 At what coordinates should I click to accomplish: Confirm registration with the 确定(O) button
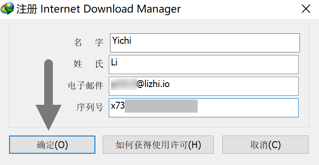click(x=52, y=145)
